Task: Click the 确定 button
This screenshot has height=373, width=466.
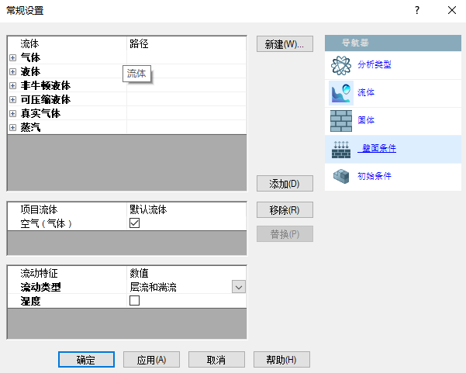Action: pyautogui.click(x=86, y=360)
